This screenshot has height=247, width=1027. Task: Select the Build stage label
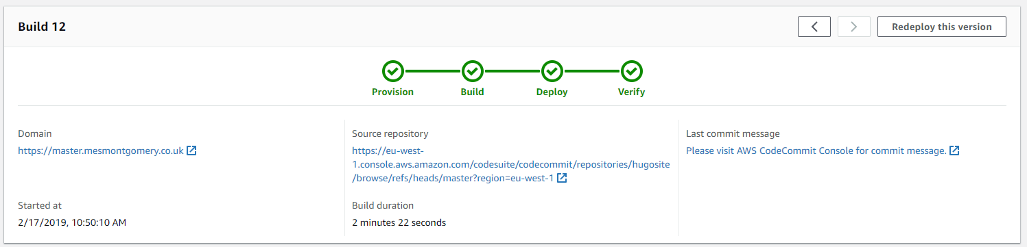(473, 92)
